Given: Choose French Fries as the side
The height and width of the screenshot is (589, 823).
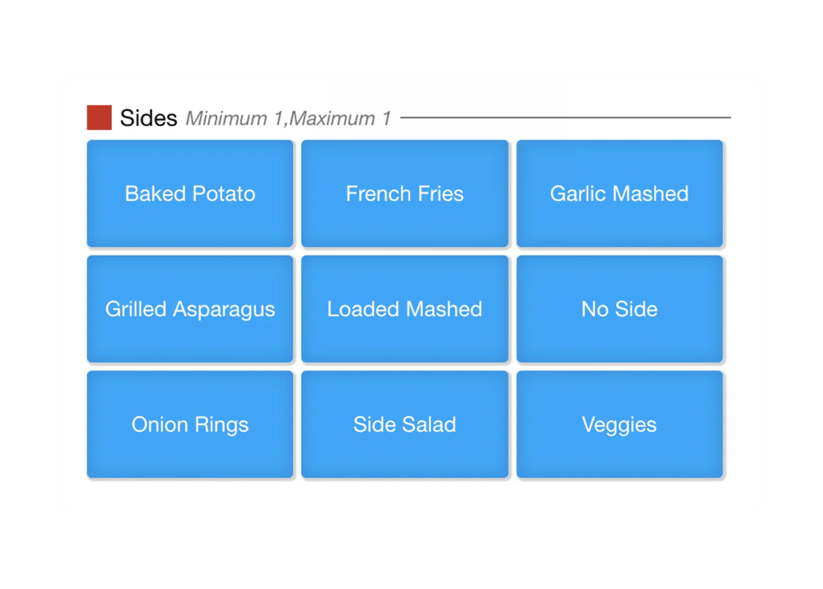Looking at the screenshot, I should click(405, 193).
